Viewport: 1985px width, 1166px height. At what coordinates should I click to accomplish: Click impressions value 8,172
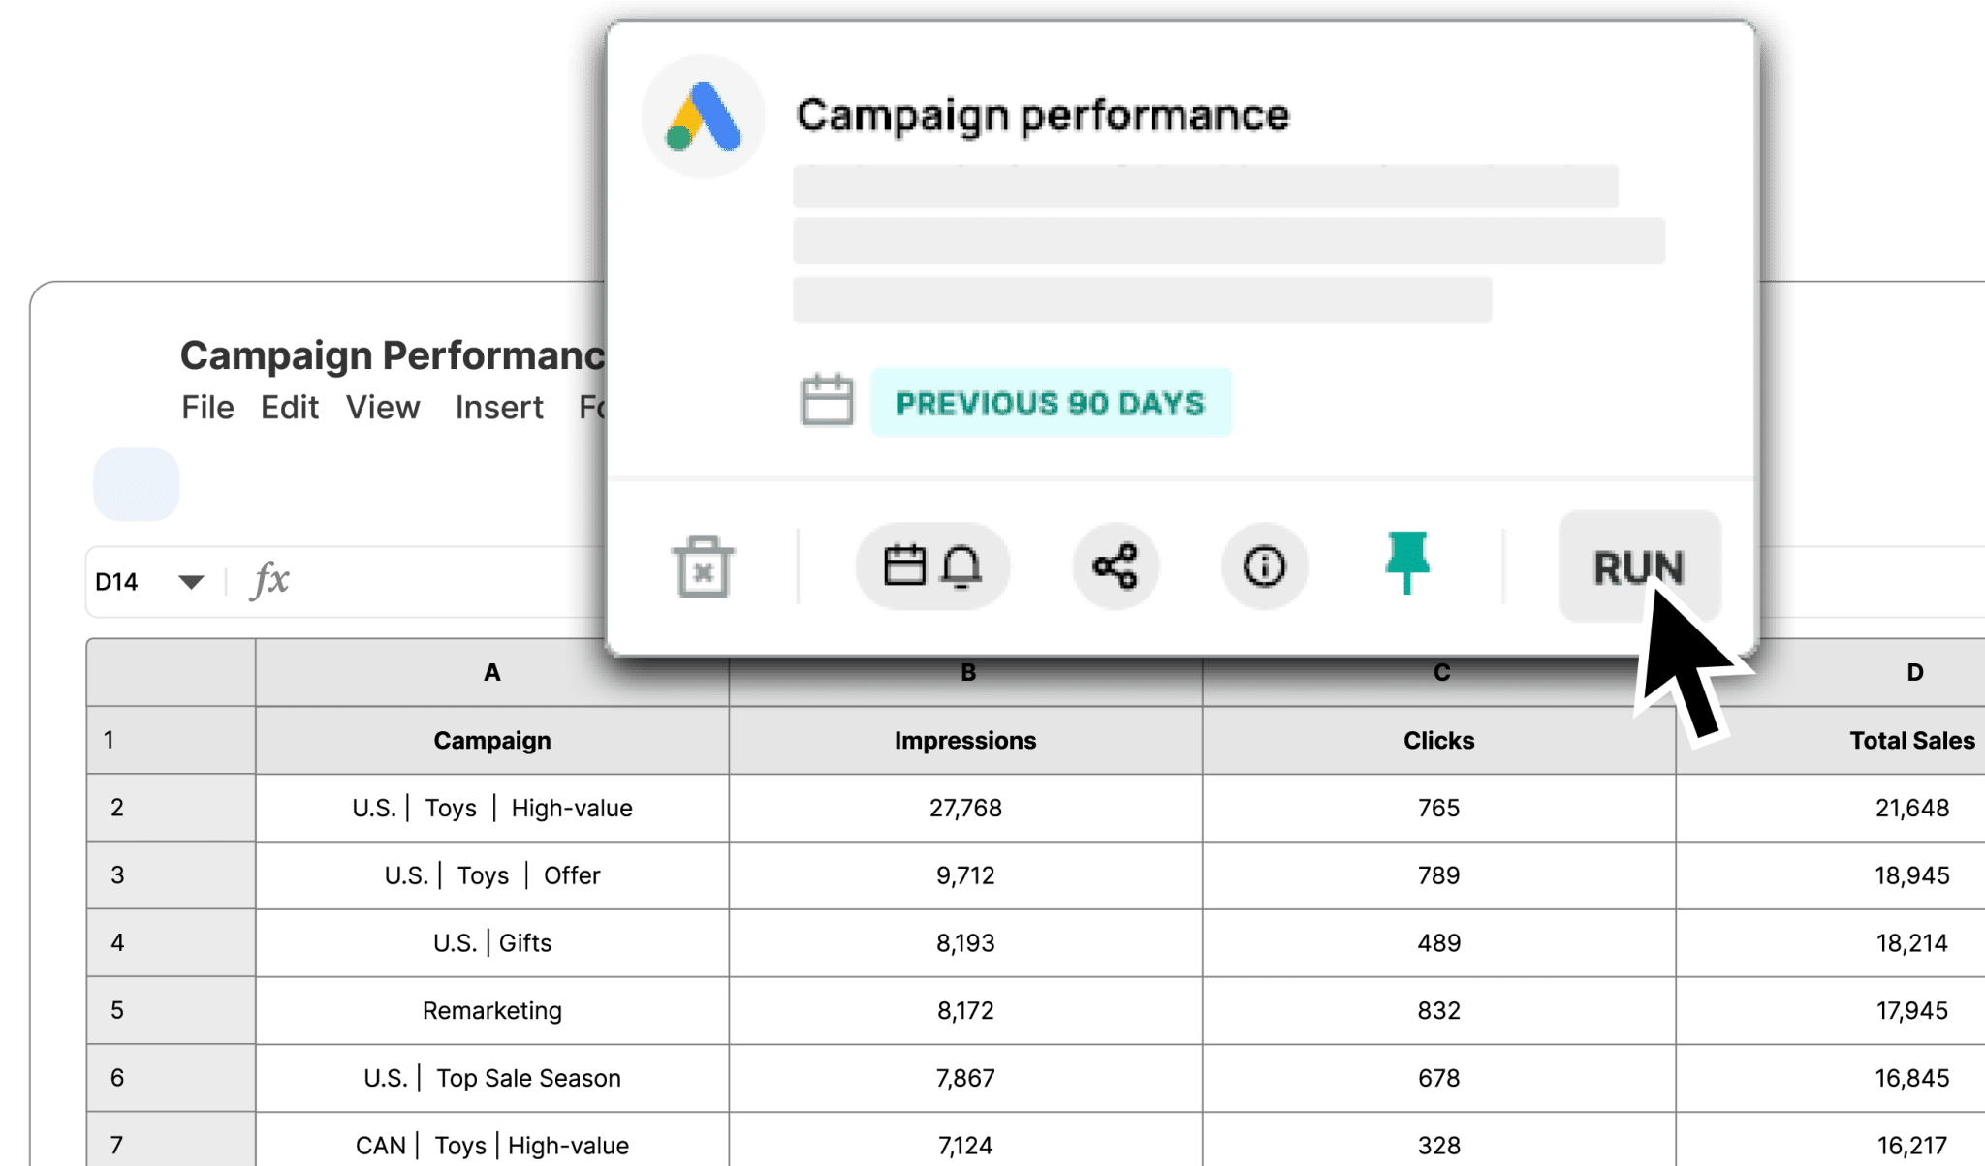[966, 1010]
